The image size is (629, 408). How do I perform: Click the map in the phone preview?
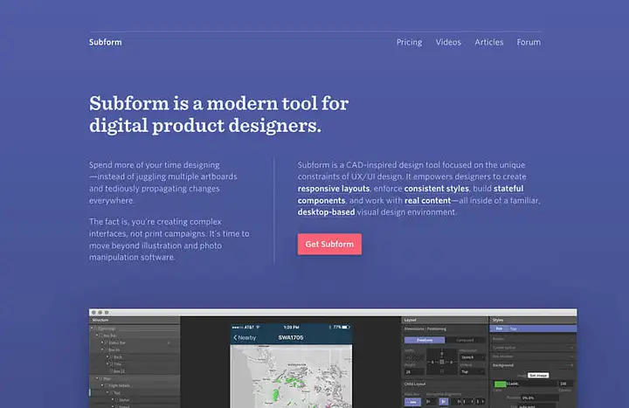pos(291,377)
